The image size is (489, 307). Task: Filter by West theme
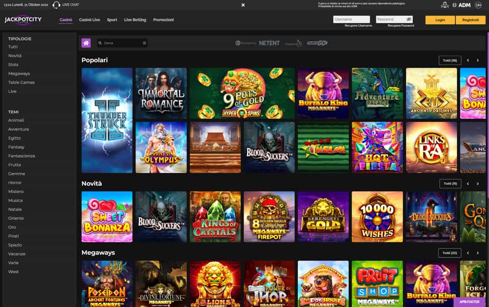13,272
